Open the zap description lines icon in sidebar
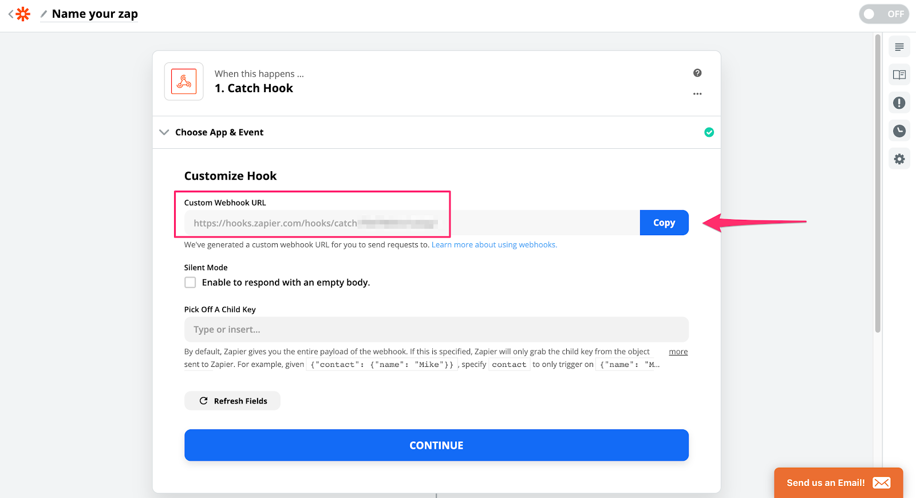The image size is (916, 498). tap(899, 47)
